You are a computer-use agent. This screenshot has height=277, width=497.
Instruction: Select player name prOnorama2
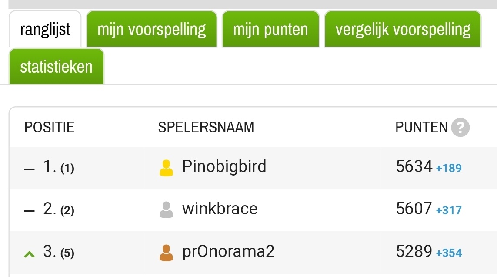228,251
